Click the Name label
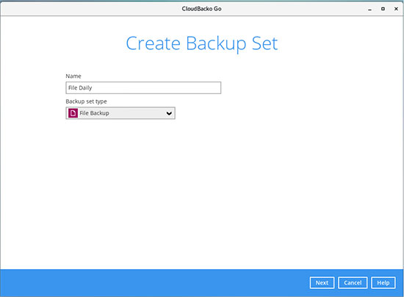404x297 pixels. [x=73, y=76]
